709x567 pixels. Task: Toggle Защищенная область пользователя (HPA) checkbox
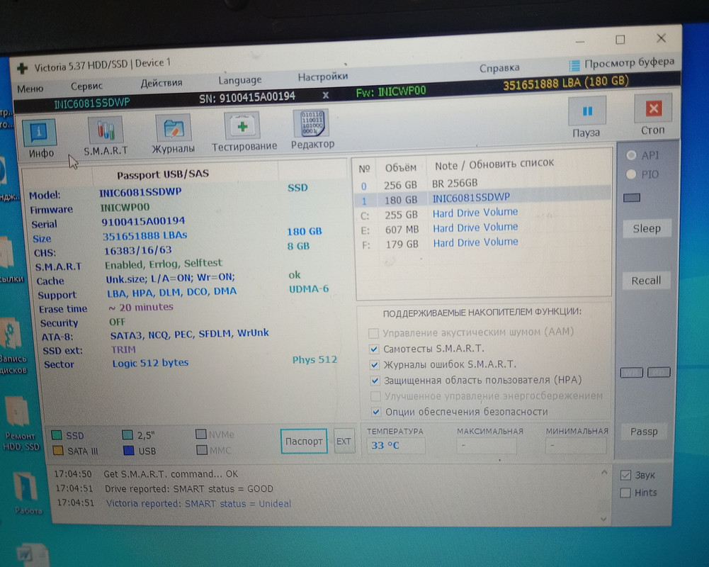coord(375,380)
